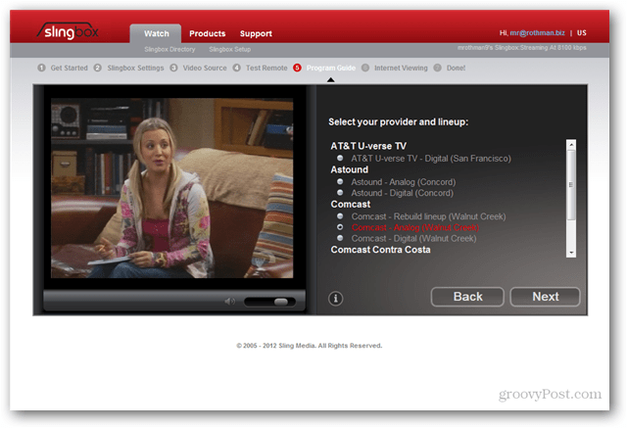627x428 pixels.
Task: Change the US region link
Action: 581,32
